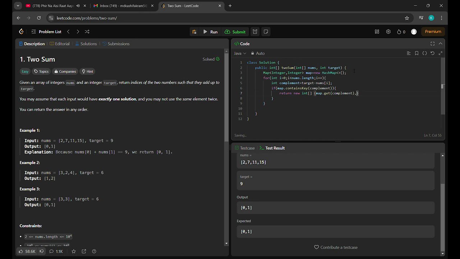Maximize the Code panel fullscreen icon
This screenshot has height=259, width=460.
pyautogui.click(x=432, y=44)
